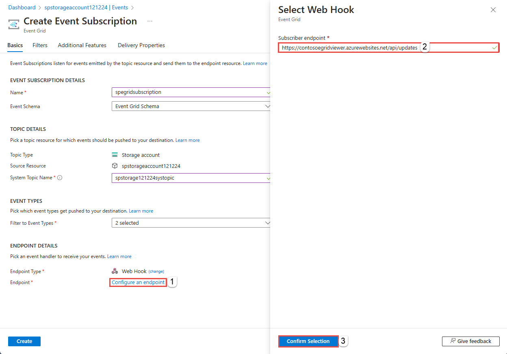This screenshot has width=507, height=354.
Task: Go to the Delivery Properties tab
Action: (x=141, y=46)
